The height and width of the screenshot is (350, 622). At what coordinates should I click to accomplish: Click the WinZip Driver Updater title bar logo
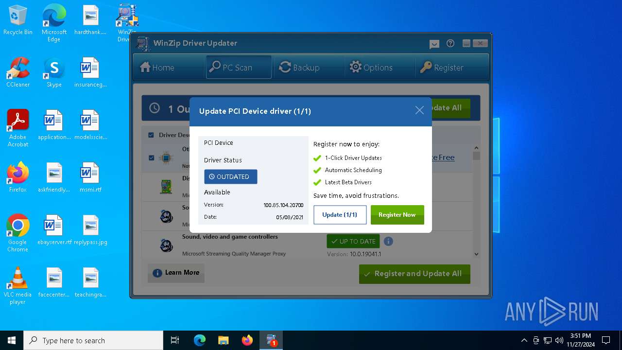tap(142, 44)
